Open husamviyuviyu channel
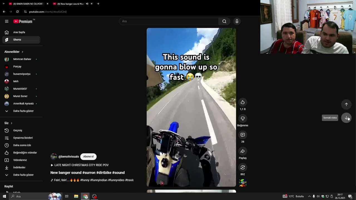 pyautogui.click(x=21, y=74)
